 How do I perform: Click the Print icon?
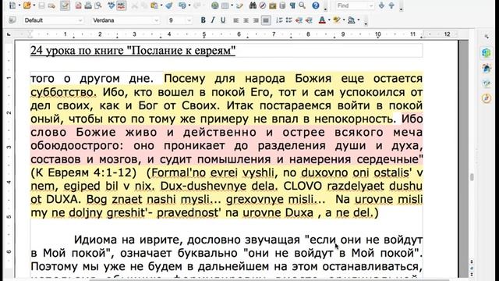88,5
